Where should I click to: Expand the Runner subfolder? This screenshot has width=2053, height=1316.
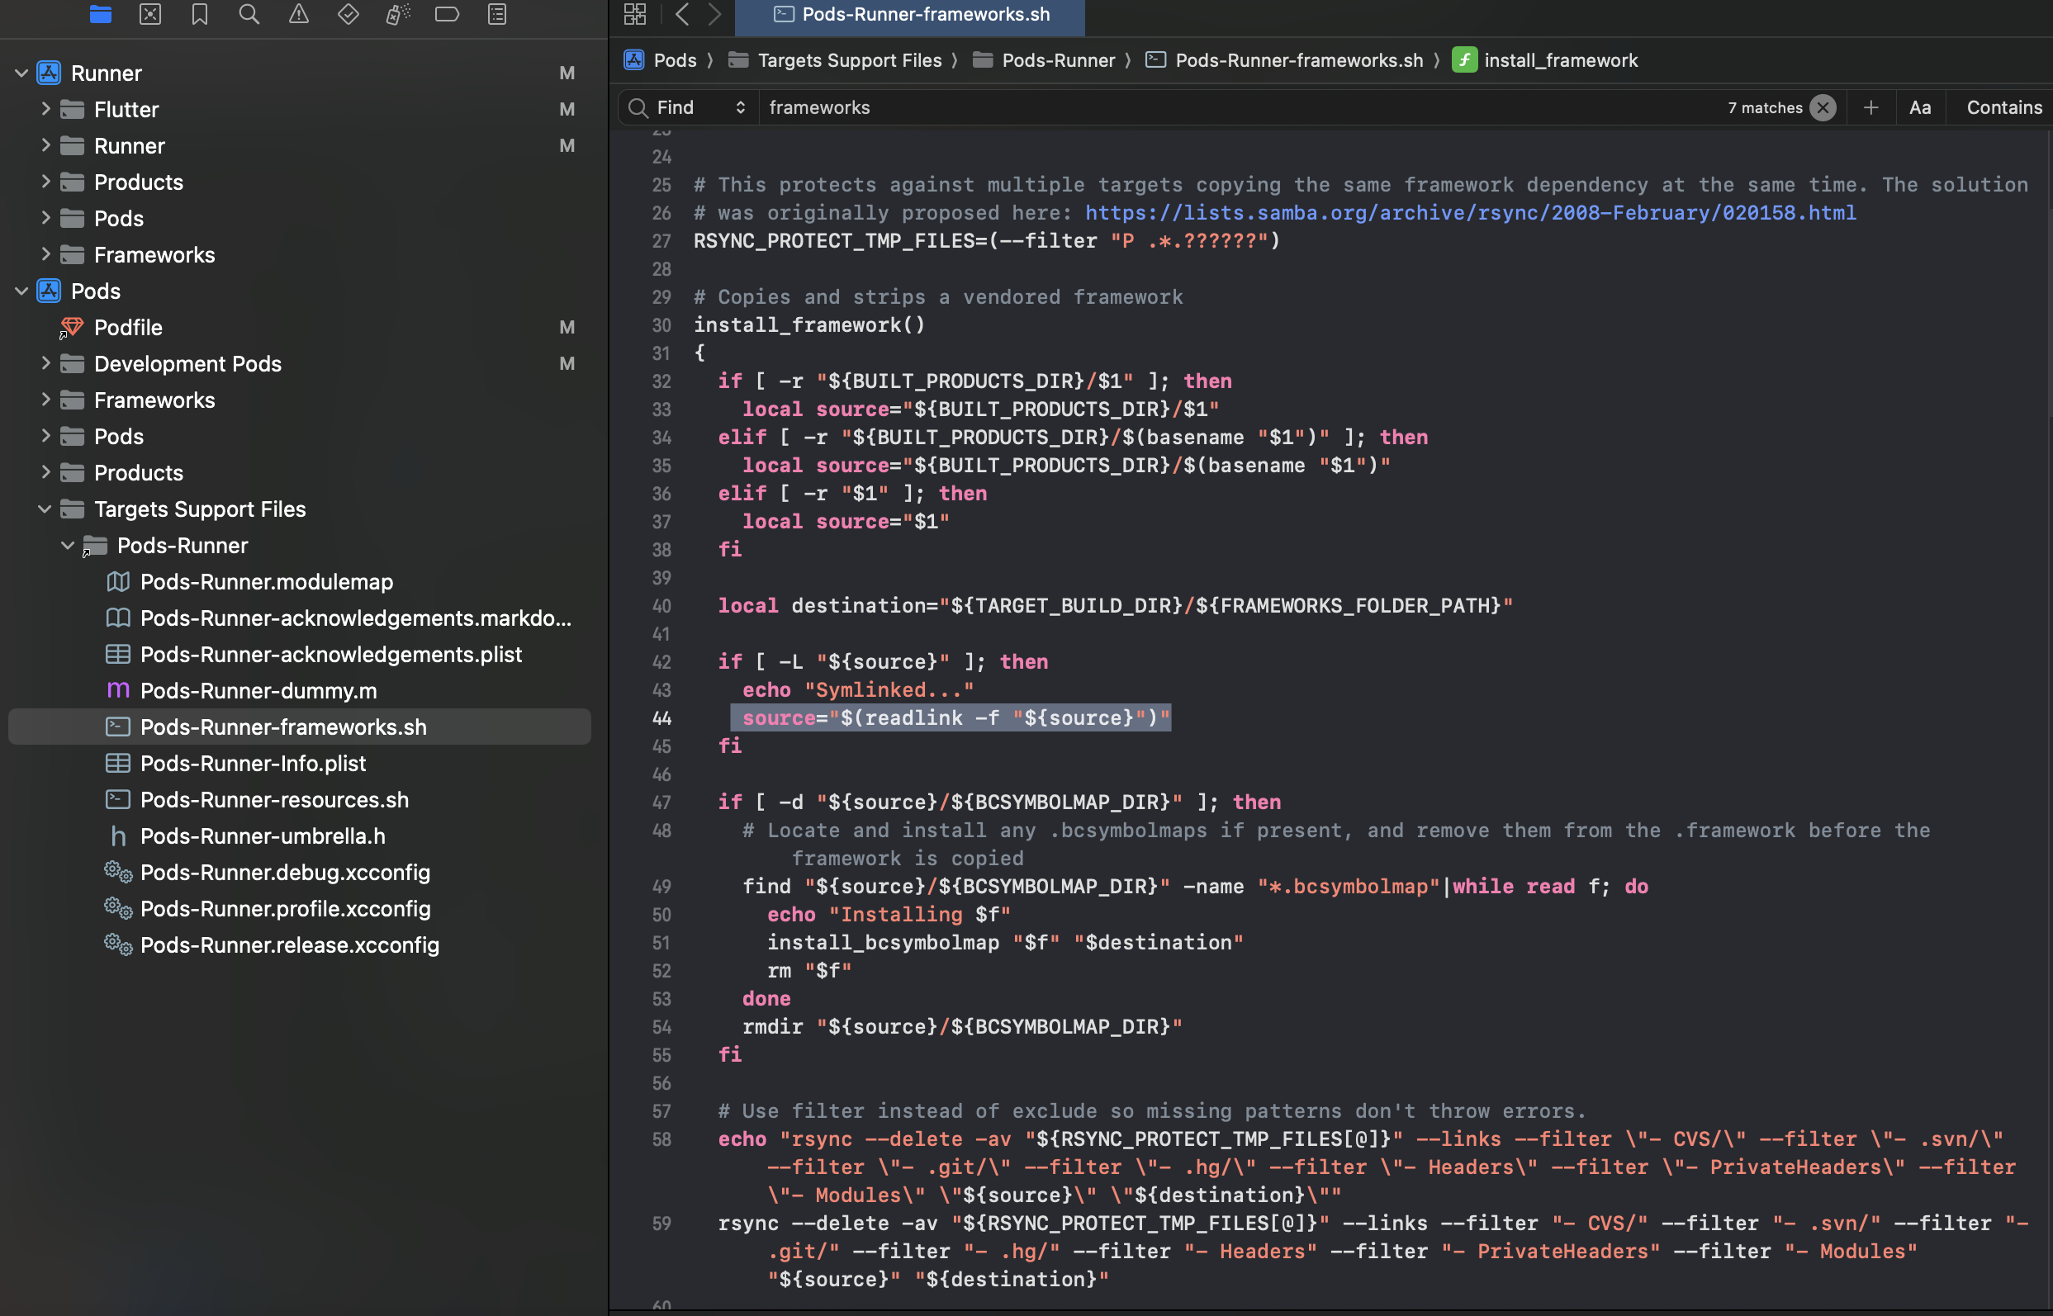(45, 146)
